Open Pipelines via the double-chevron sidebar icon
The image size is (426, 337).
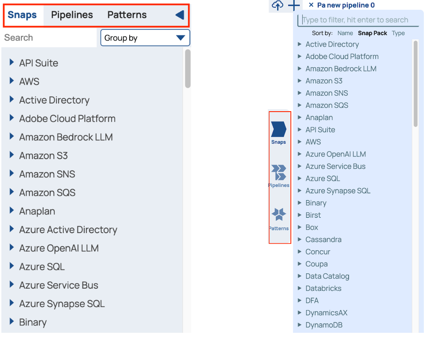click(278, 172)
